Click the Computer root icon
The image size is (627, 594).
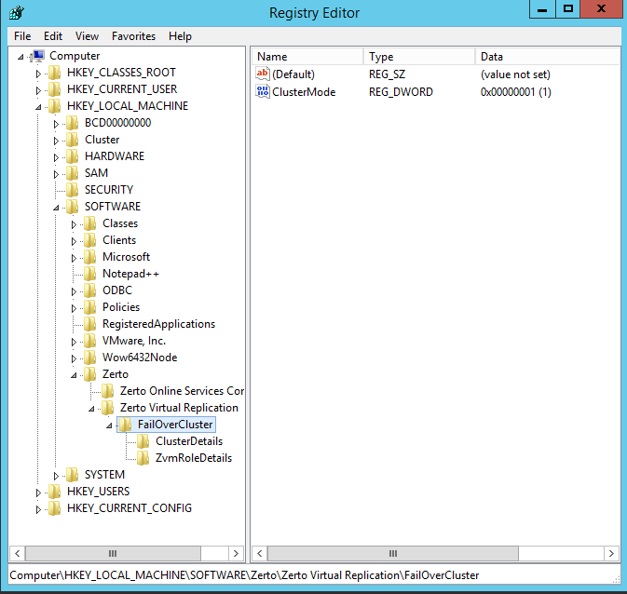coord(38,56)
